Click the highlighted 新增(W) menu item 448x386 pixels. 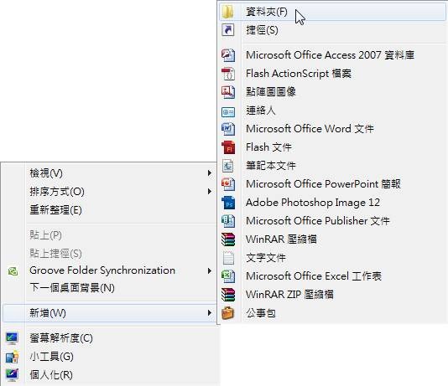109,313
